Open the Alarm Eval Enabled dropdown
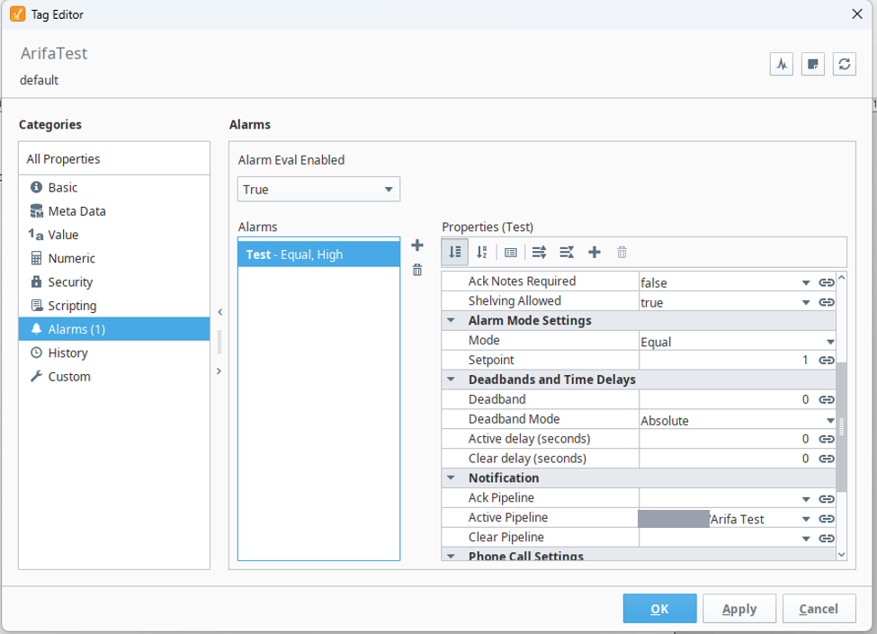877x634 pixels. pos(318,189)
